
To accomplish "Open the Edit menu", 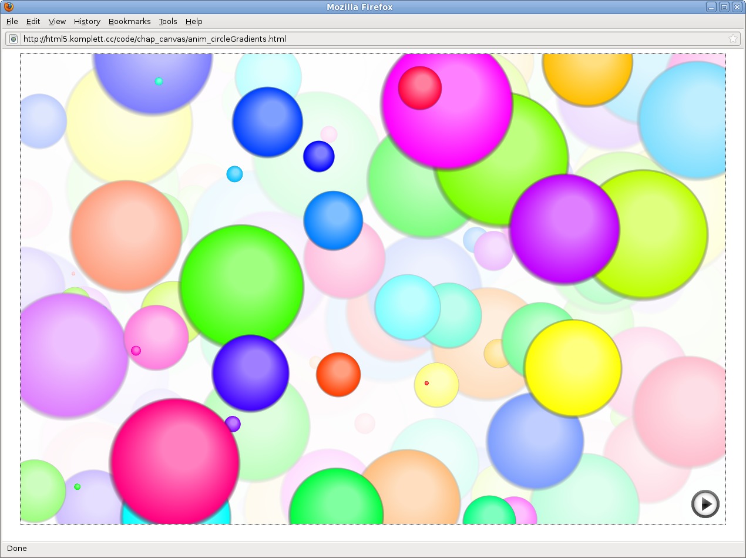I will pos(33,21).
